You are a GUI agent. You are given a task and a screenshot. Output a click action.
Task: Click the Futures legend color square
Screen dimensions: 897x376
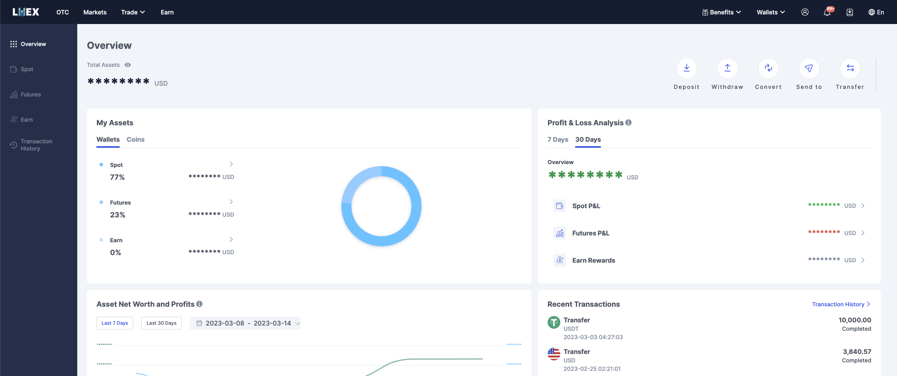[101, 202]
